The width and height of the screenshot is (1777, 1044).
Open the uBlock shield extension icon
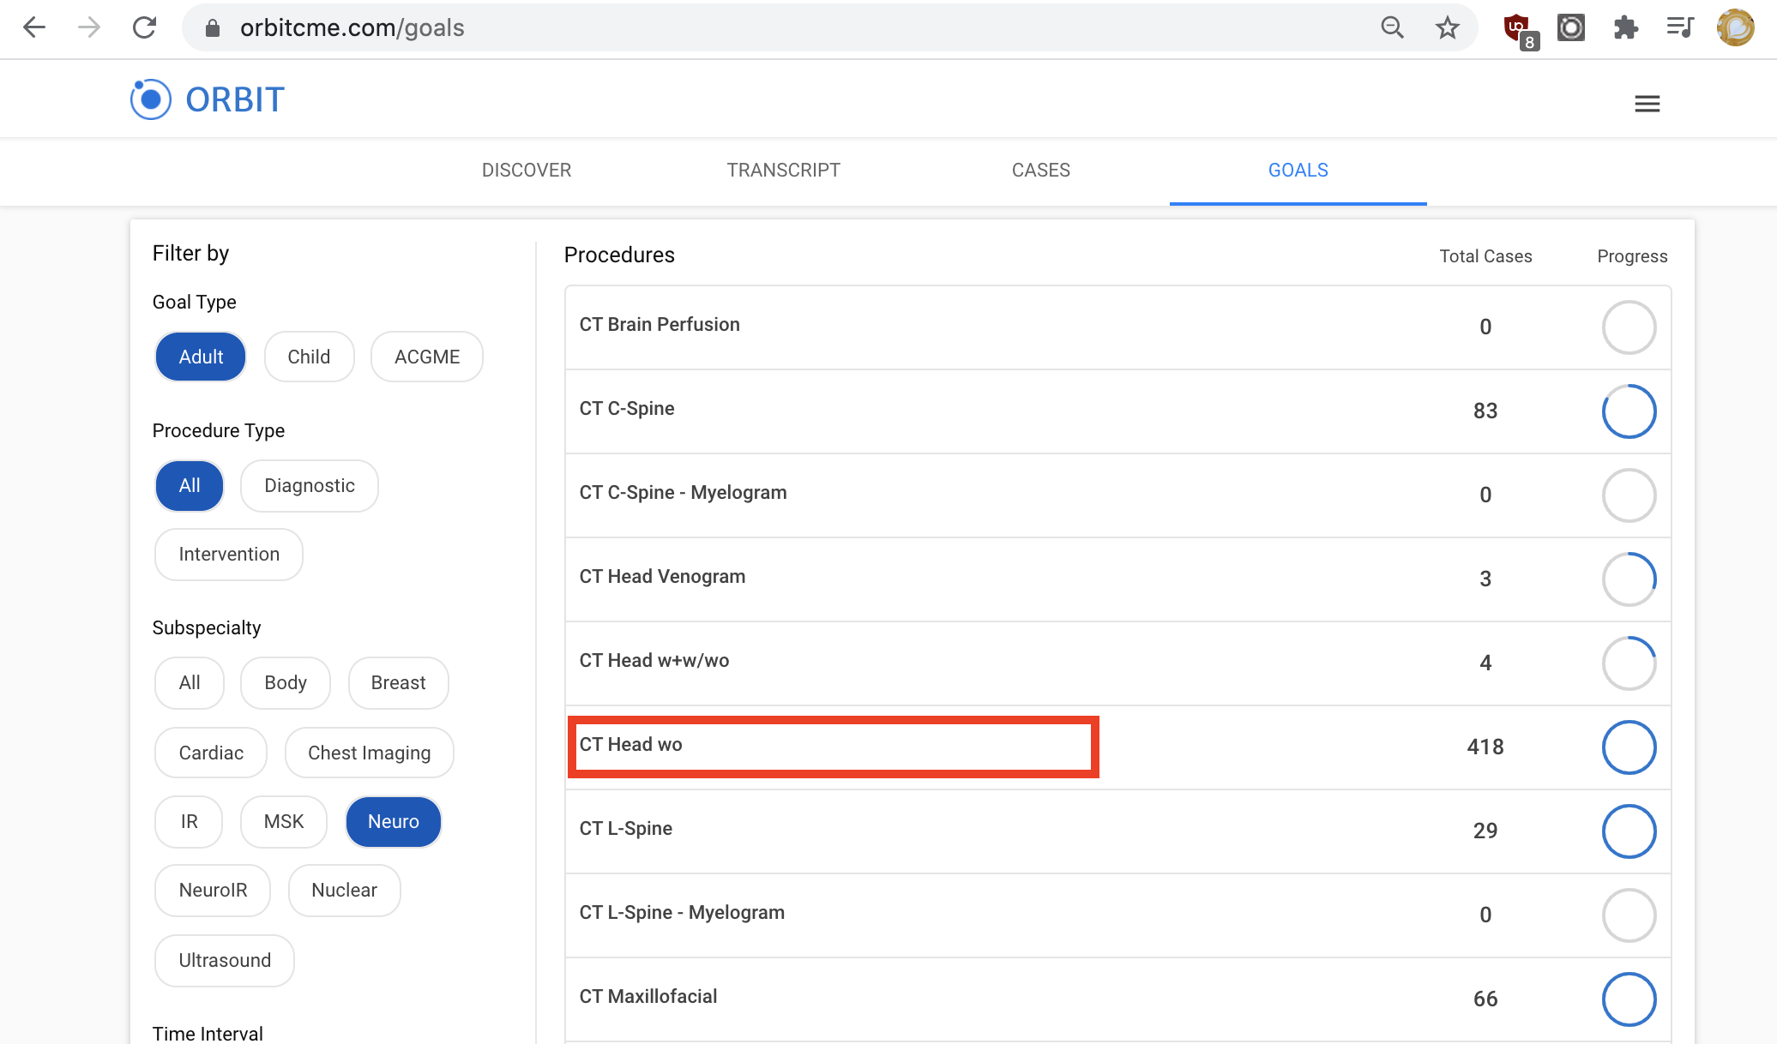(x=1519, y=29)
